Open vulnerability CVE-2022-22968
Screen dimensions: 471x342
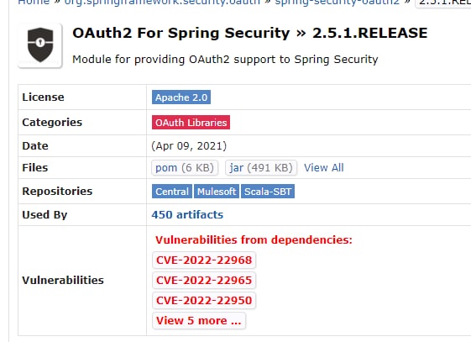tap(204, 260)
